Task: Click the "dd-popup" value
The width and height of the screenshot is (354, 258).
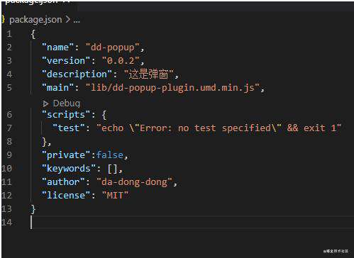Action: (113, 47)
